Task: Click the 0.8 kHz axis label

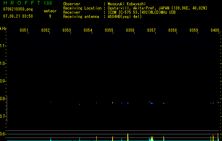Action: 3,99
